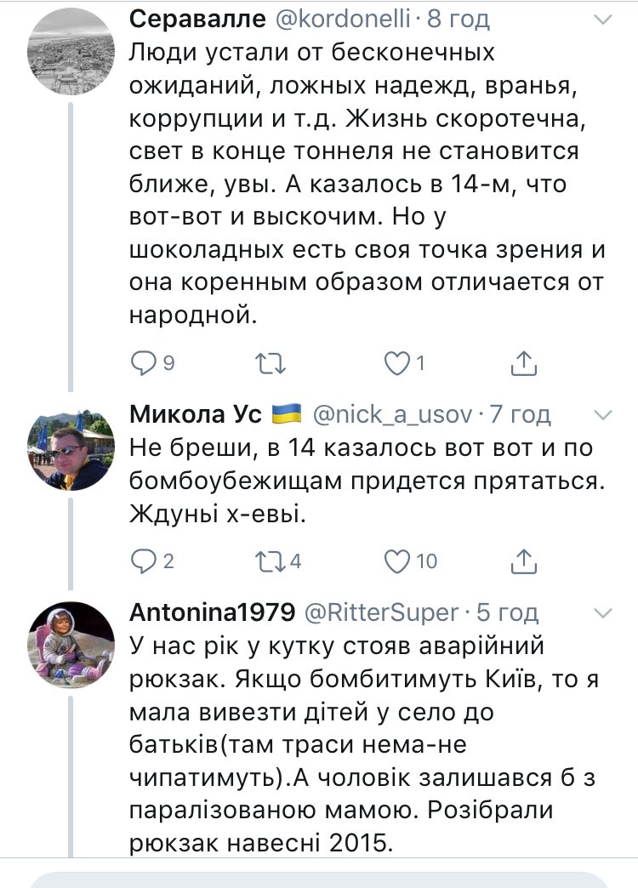638x888 pixels.
Task: Open dropdown chevron on Серавалле's tweet
Action: [x=601, y=19]
